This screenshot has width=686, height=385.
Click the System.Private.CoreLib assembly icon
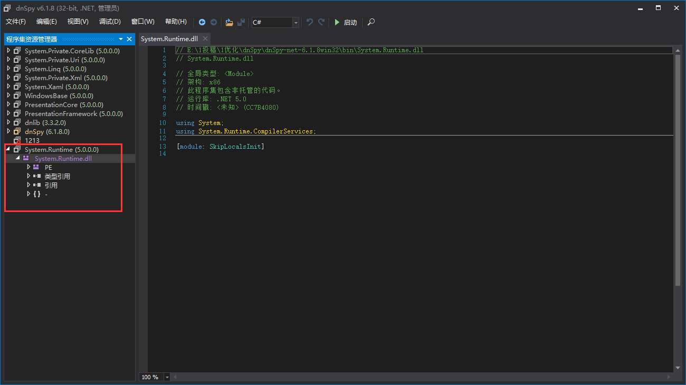17,51
